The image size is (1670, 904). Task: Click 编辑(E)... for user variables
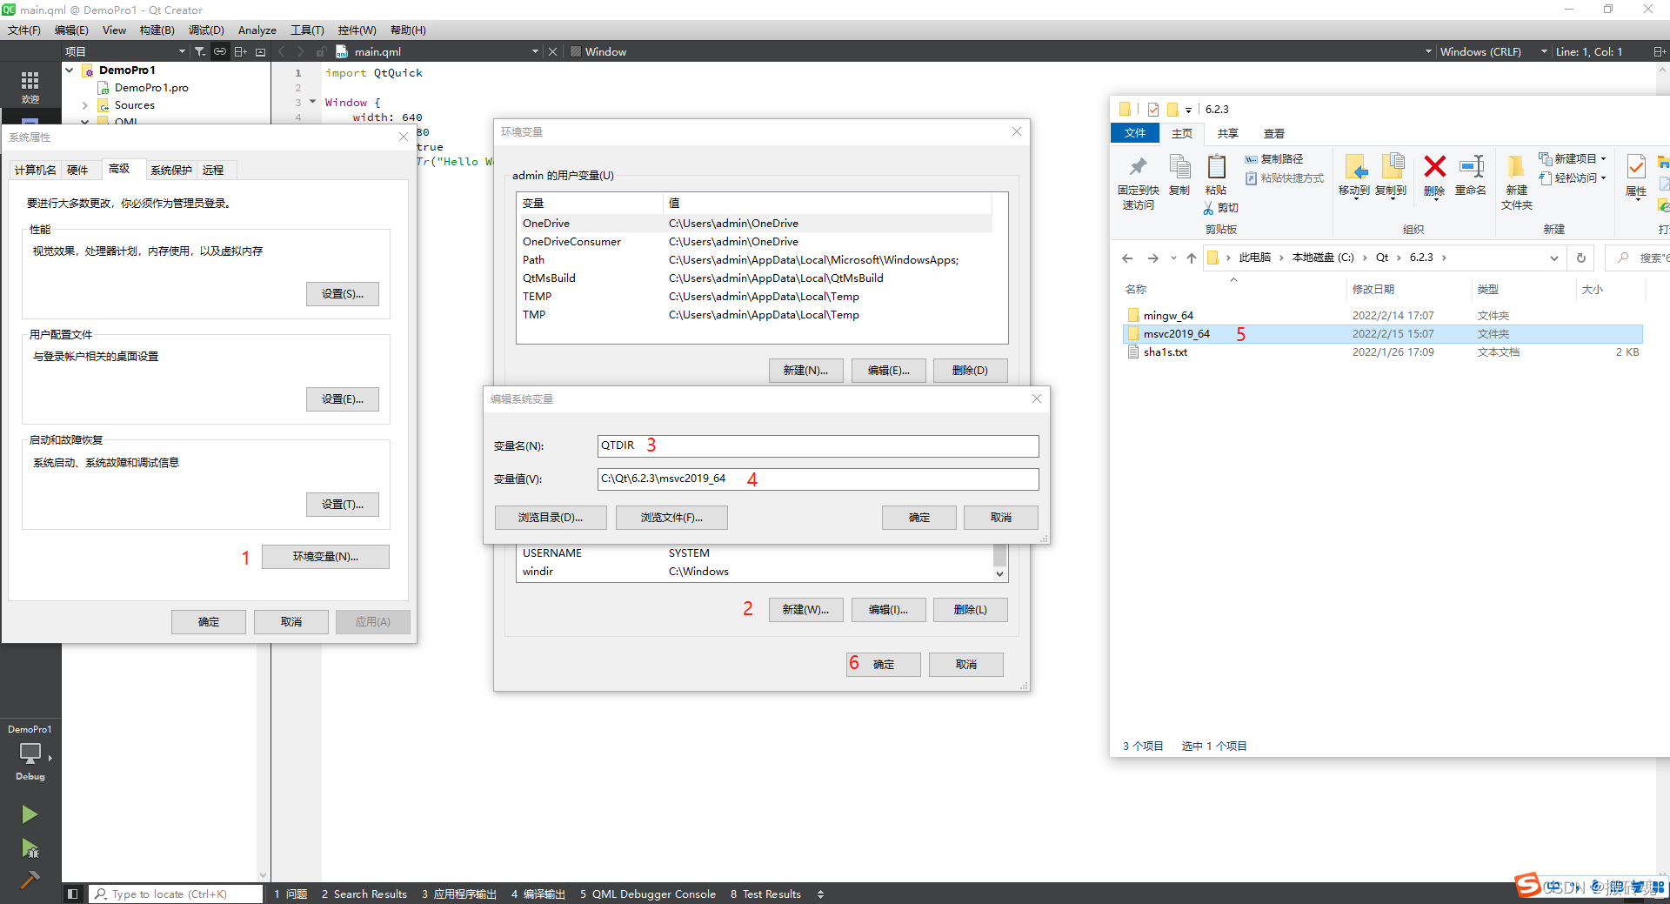coord(888,371)
